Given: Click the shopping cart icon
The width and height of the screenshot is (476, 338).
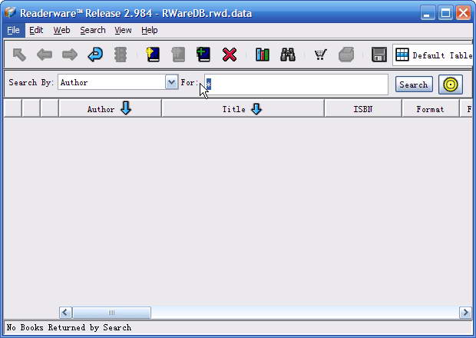Looking at the screenshot, I should [x=321, y=55].
